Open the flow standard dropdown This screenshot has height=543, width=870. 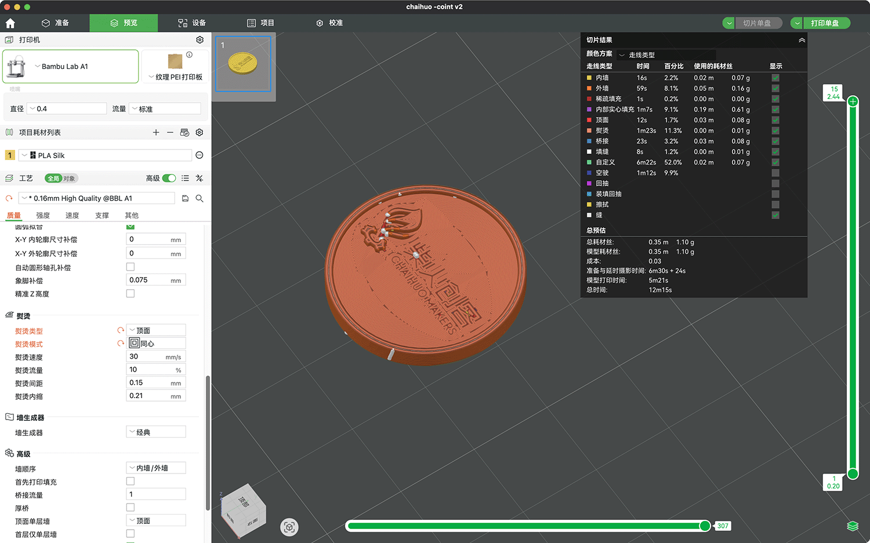(165, 108)
